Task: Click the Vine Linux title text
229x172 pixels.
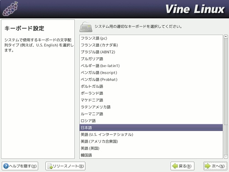Action: point(195,9)
